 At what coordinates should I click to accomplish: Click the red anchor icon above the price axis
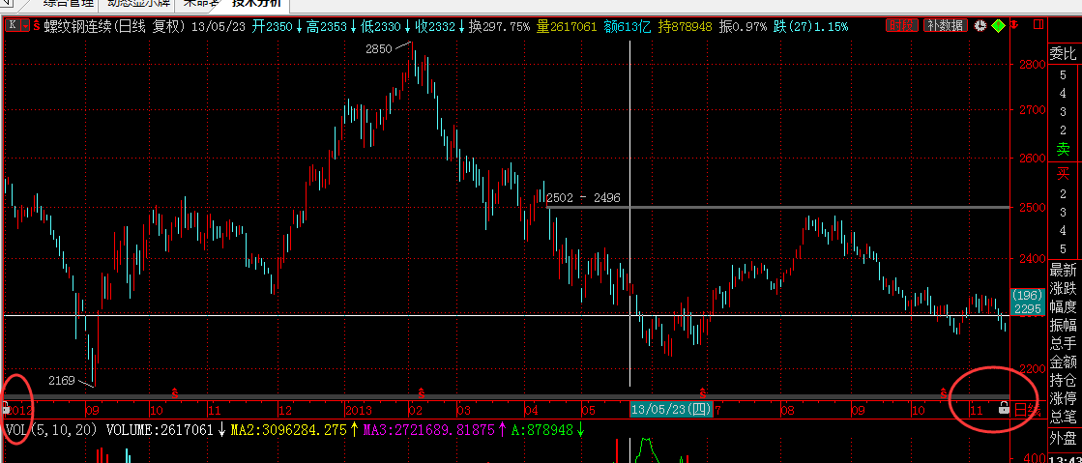pos(1013,25)
